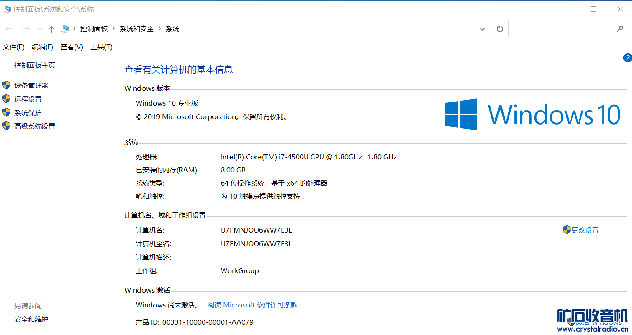
Task: Click the 为 10 触摸点提供触控支持 text
Action: (260, 196)
